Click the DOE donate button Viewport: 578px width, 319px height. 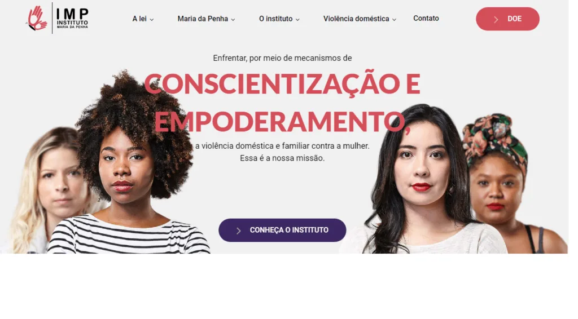pos(507,19)
